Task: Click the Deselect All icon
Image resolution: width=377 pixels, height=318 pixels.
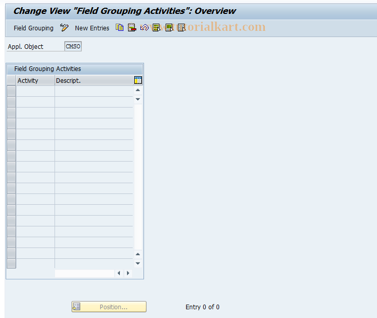Action: point(182,28)
